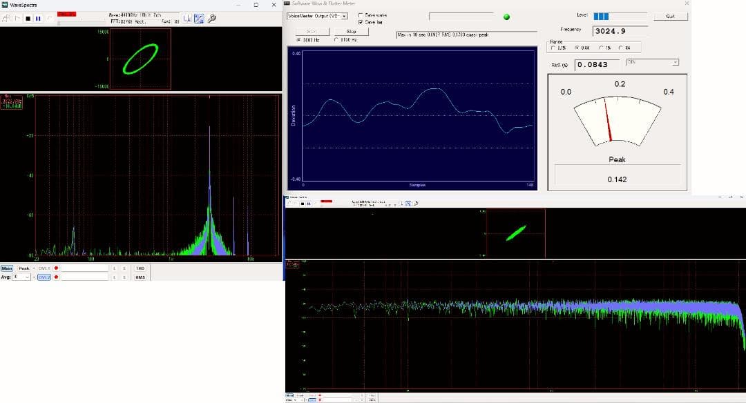
Task: Click Pause button in second WaveSpectra window toolbar
Action: tap(308, 204)
